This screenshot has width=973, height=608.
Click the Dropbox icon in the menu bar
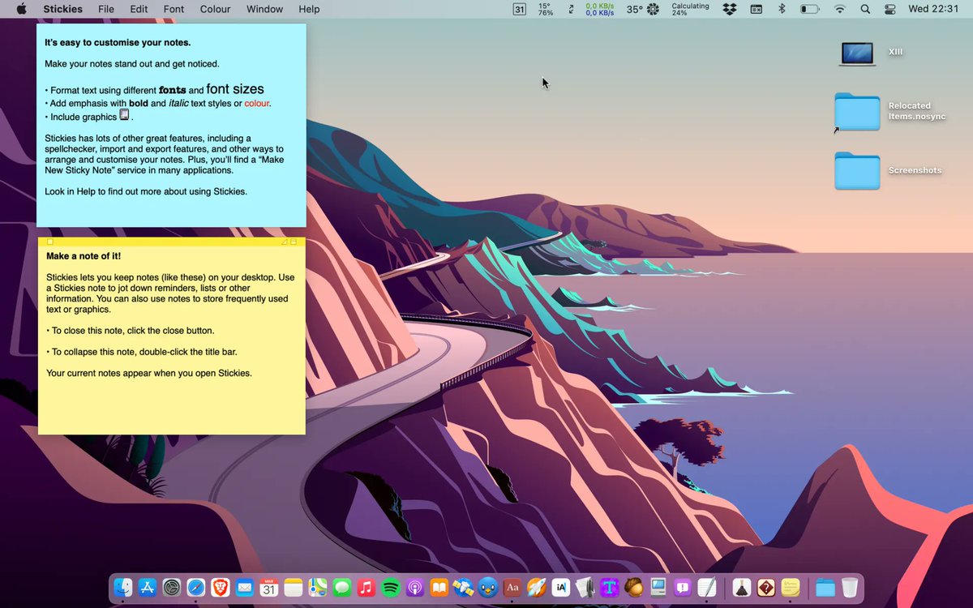(728, 9)
